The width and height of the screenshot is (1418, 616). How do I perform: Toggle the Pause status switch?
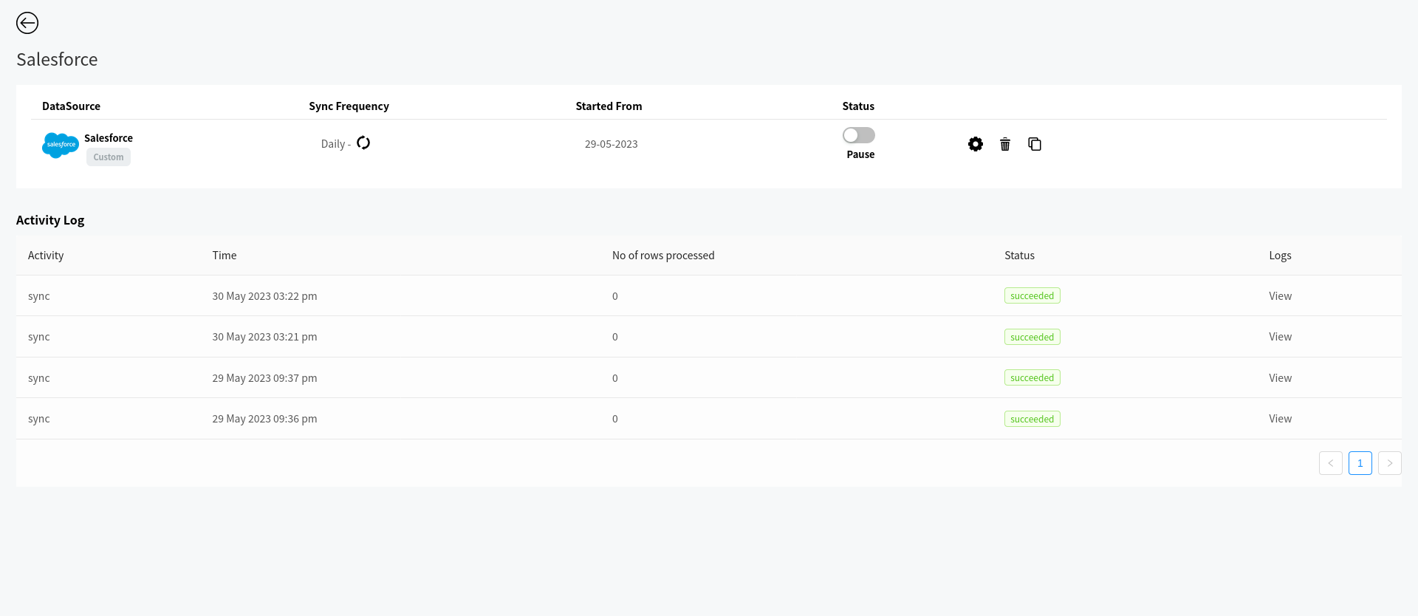(859, 135)
